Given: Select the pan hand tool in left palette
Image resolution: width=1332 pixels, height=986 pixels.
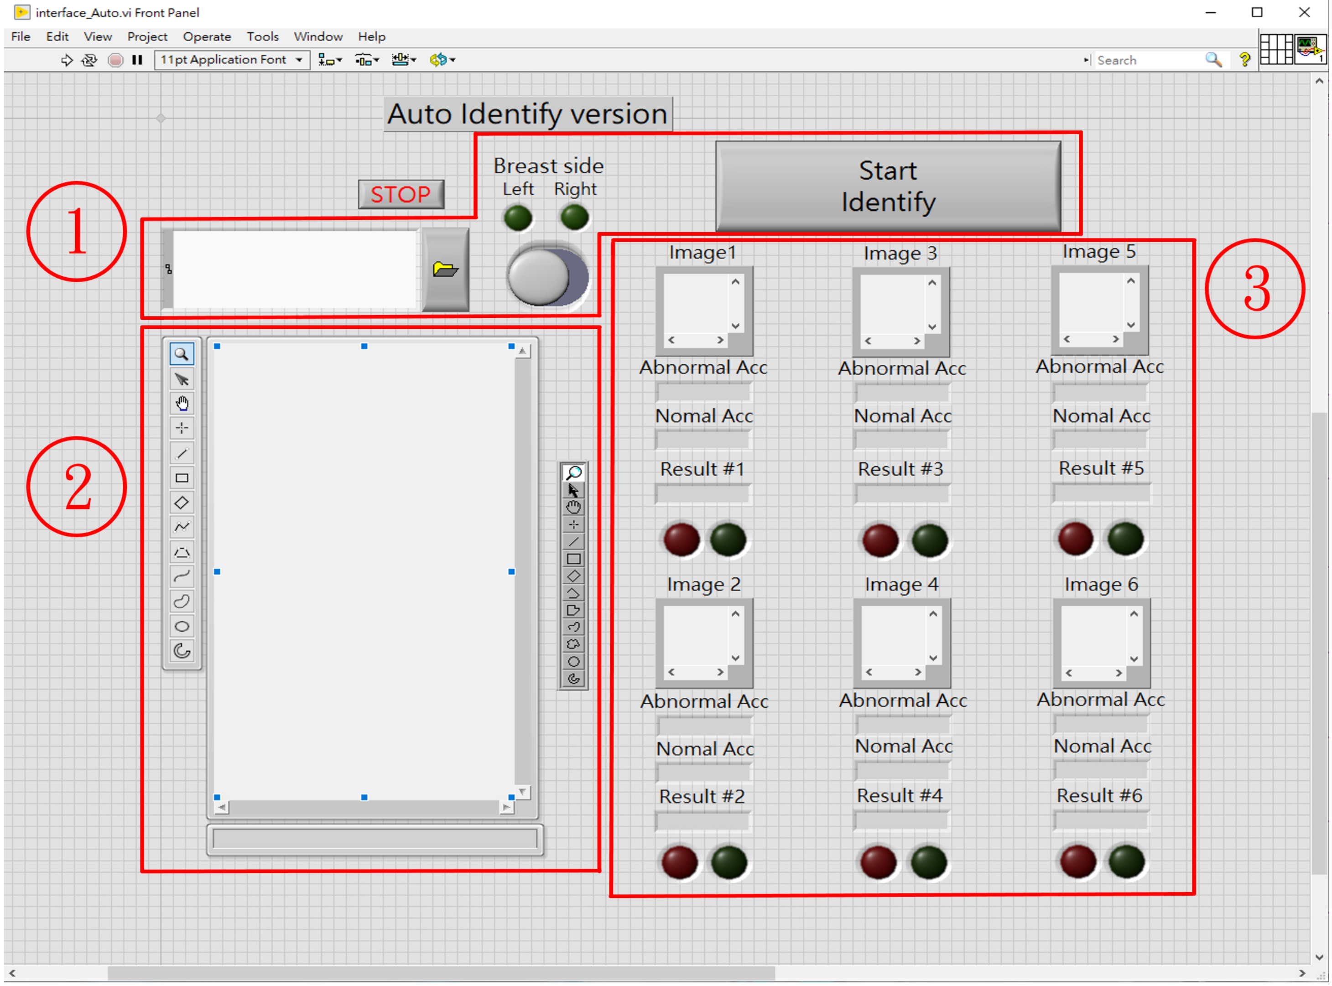Looking at the screenshot, I should pos(182,404).
